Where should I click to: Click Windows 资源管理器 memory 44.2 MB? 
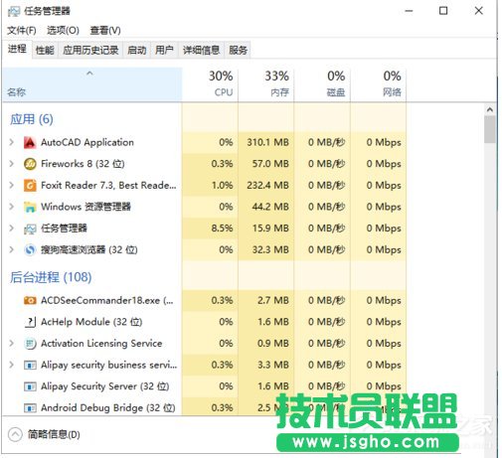[x=270, y=207]
